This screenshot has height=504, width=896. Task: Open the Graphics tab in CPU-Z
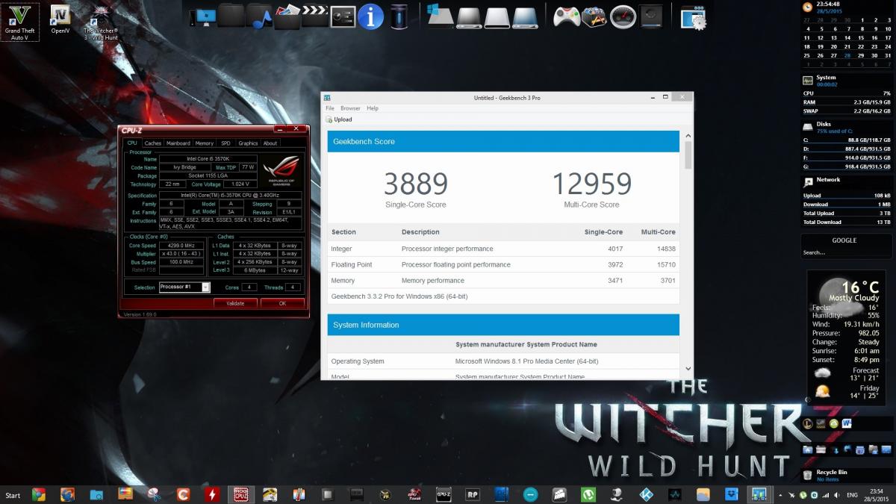point(248,143)
